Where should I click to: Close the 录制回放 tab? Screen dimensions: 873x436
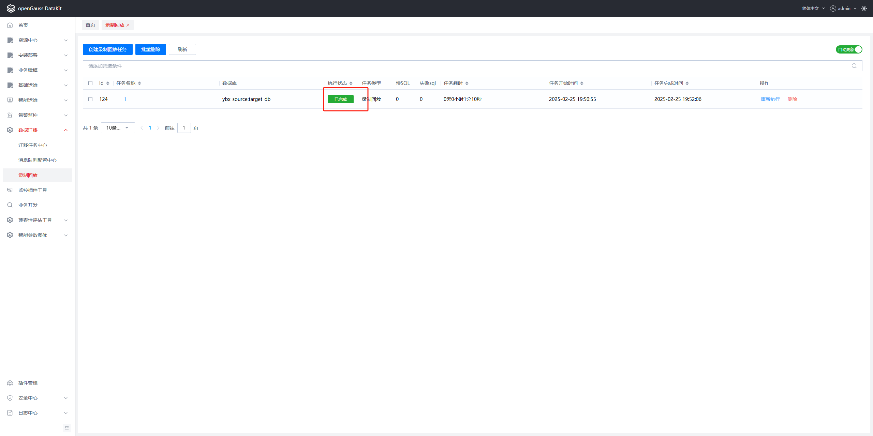click(128, 25)
